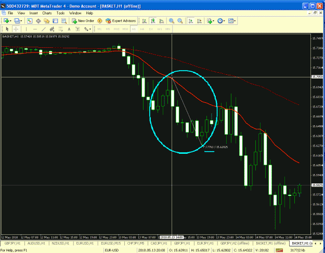Open the Indicators list icon

pyautogui.click(x=210, y=21)
